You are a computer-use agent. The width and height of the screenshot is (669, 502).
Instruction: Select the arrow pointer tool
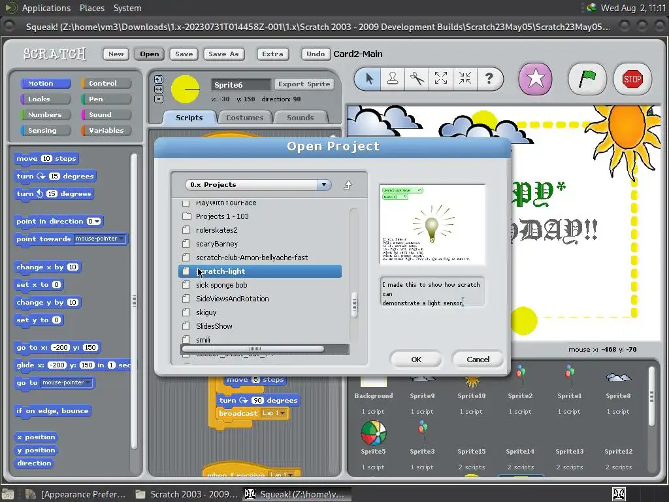click(369, 78)
